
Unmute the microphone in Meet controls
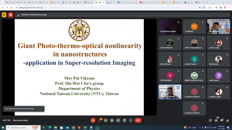click(x=93, y=120)
